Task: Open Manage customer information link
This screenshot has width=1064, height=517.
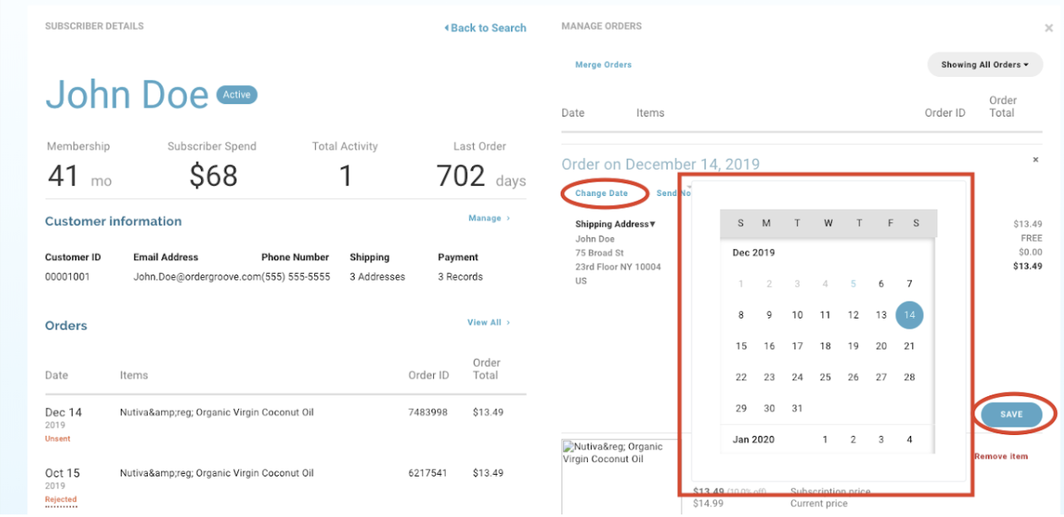Action: coord(489,218)
